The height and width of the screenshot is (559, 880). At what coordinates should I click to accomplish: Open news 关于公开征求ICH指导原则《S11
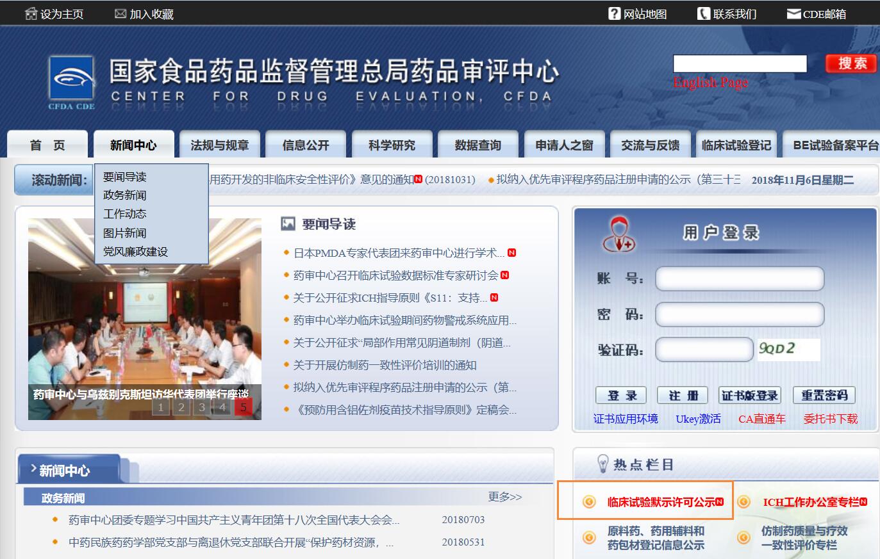[x=390, y=298]
